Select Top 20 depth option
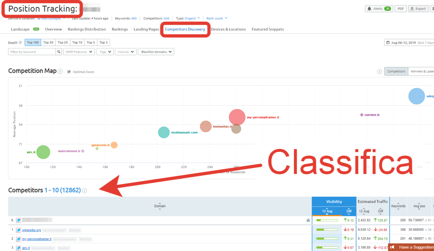 (63, 43)
